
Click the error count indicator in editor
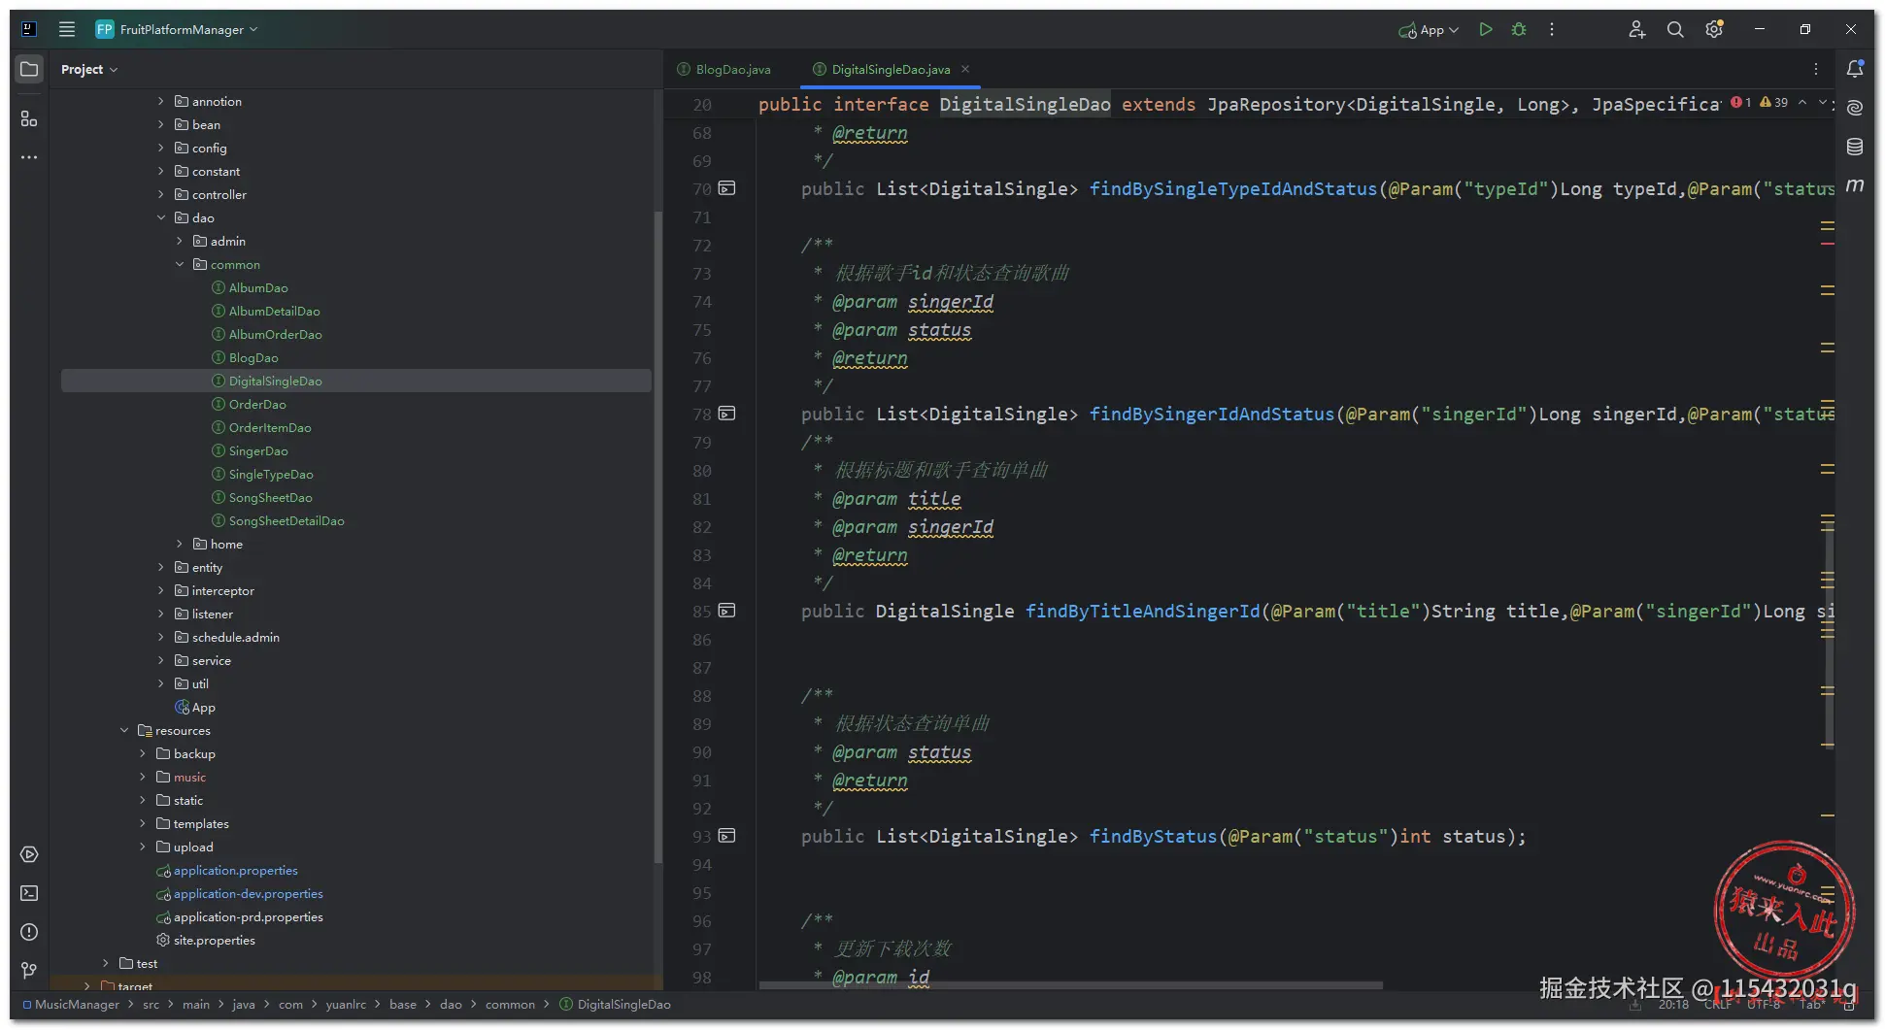pos(1741,102)
